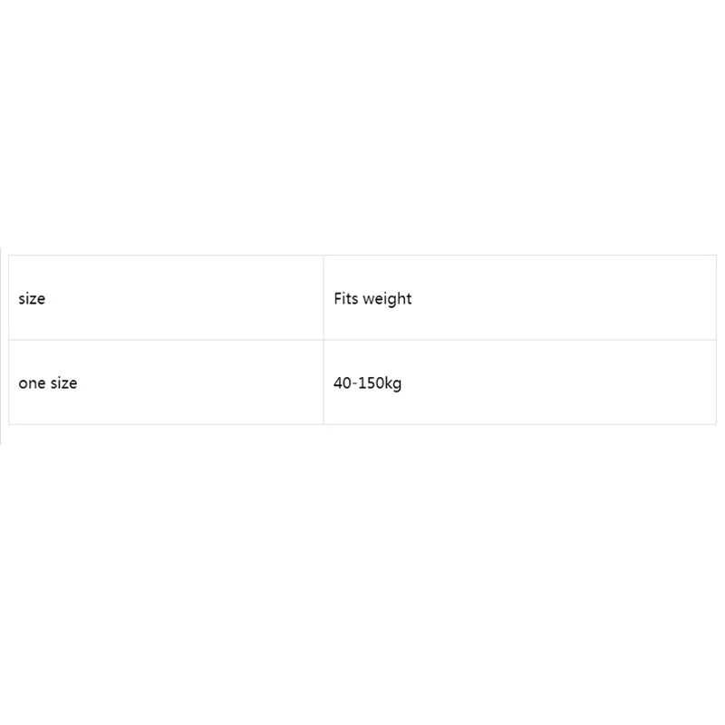Click the word "size" in "one size"

click(x=63, y=382)
